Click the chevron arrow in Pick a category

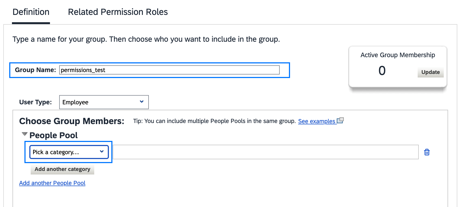[102, 151]
